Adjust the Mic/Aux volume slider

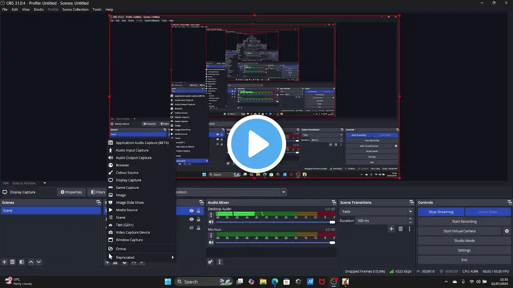pos(276,242)
